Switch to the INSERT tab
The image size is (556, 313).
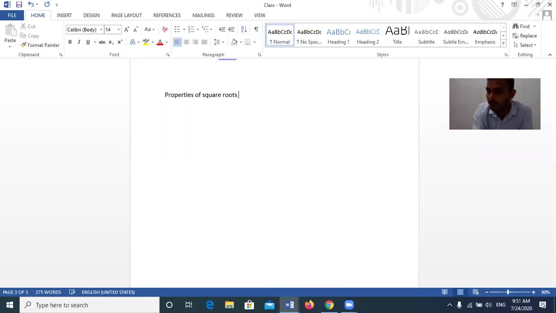coord(64,15)
